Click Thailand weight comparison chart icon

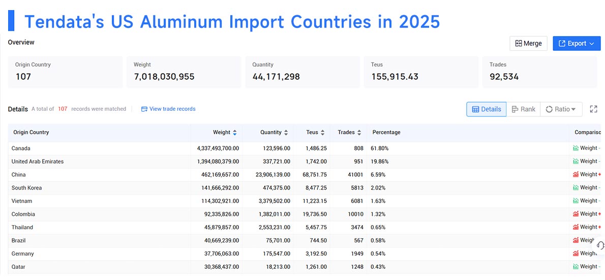576,227
